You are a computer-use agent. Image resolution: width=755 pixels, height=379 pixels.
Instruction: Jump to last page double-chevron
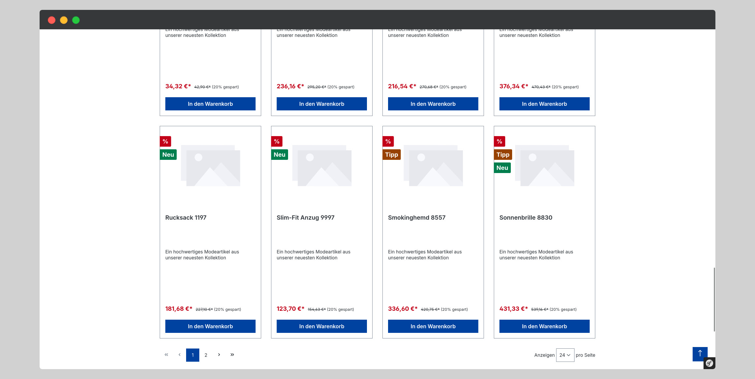pos(232,355)
